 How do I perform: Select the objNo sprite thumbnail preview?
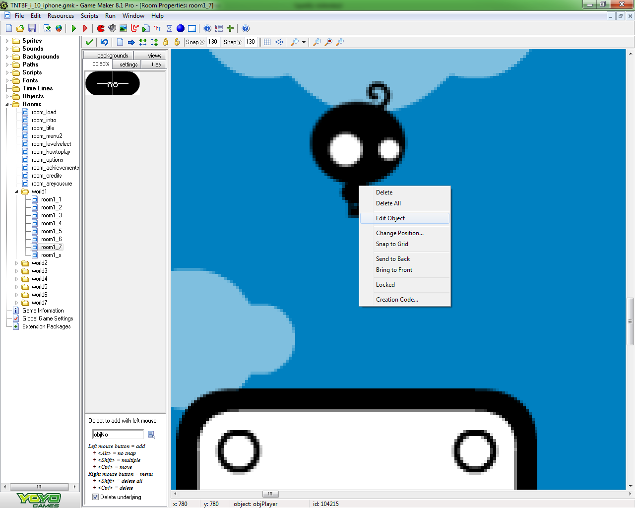[113, 83]
